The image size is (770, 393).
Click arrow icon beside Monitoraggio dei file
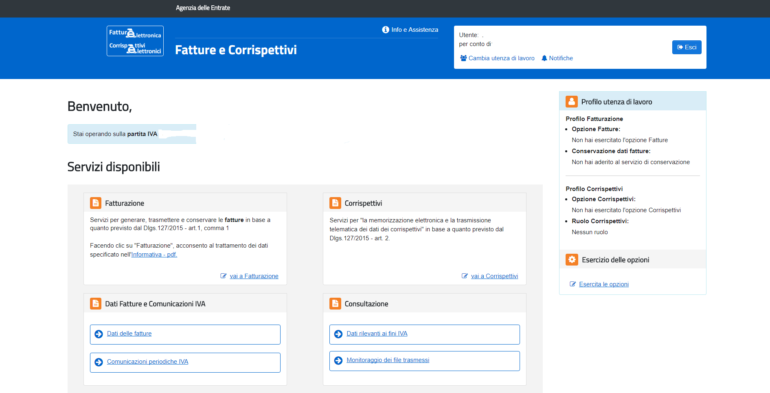coord(338,360)
